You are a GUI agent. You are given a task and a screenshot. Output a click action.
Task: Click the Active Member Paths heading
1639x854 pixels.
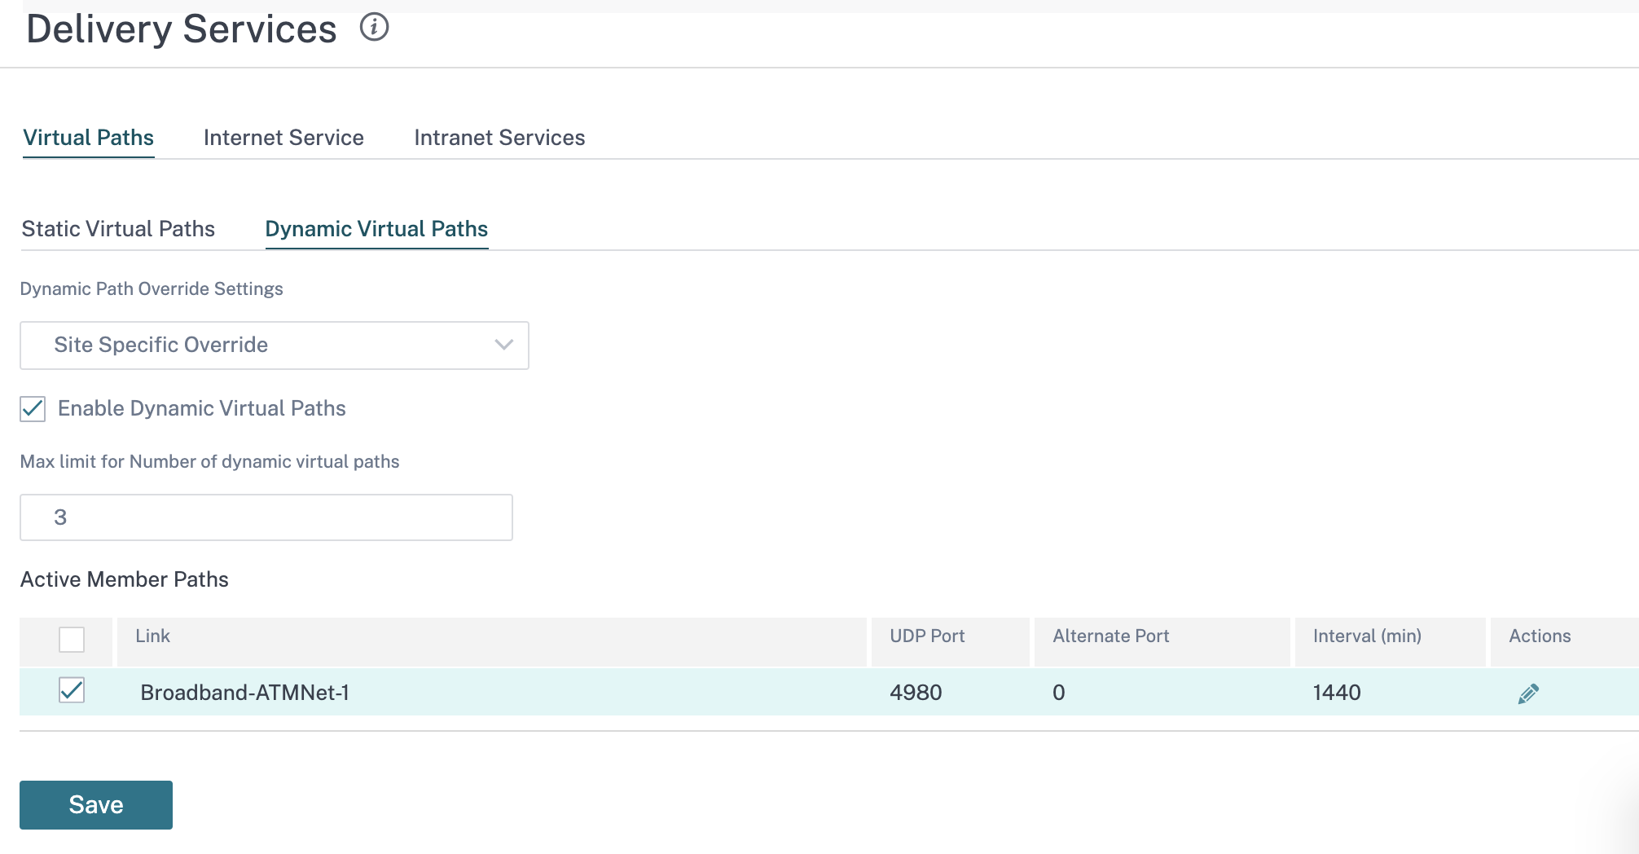pos(125,579)
